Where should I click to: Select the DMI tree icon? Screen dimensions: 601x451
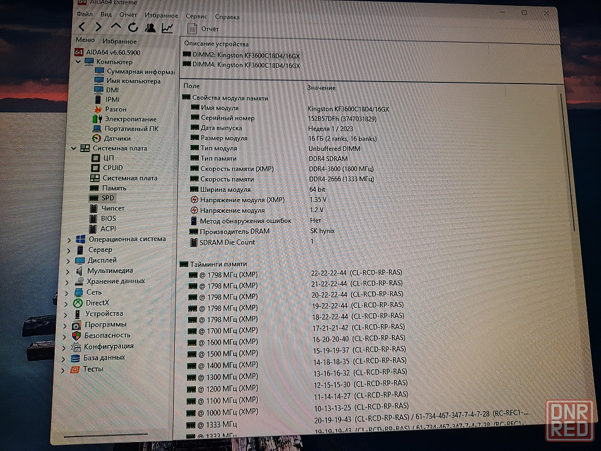(x=99, y=90)
